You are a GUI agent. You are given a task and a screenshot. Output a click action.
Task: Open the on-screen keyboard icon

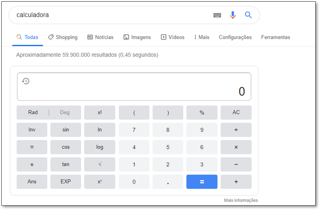pos(217,15)
